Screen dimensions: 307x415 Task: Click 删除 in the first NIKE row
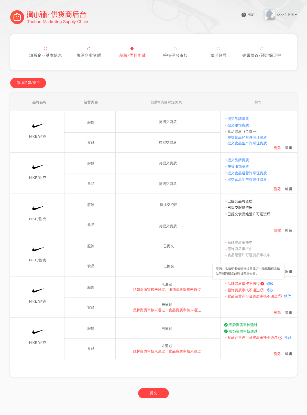[x=277, y=148]
